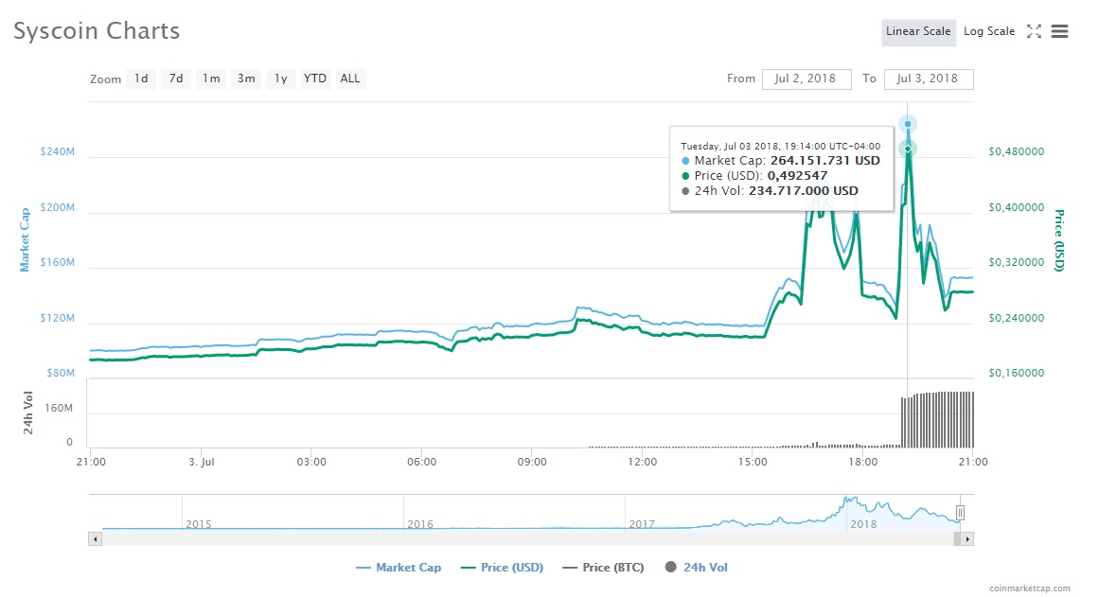The width and height of the screenshot is (1099, 597).
Task: Click the Syscoin Charts heading
Action: 97,31
